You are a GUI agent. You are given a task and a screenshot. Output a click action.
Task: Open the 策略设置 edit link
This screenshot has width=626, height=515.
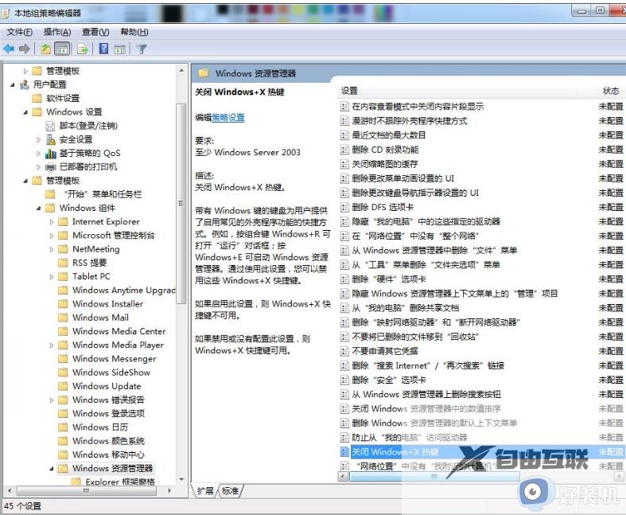228,118
